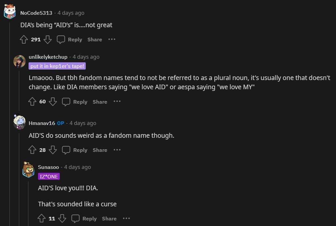Reply to NoCode5313's comment
336x226 pixels.
pos(69,40)
